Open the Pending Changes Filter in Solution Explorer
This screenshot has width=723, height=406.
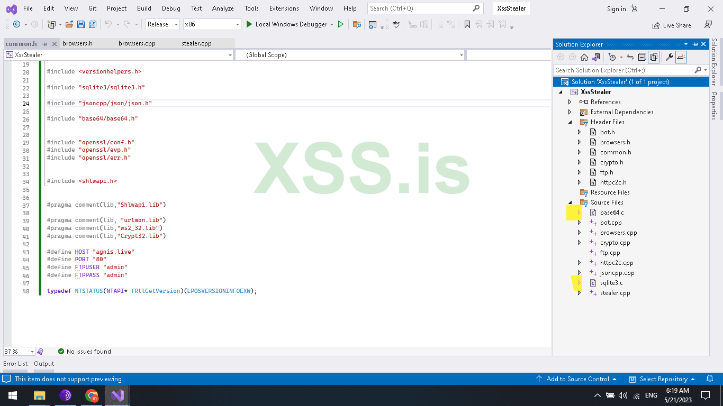click(x=613, y=57)
